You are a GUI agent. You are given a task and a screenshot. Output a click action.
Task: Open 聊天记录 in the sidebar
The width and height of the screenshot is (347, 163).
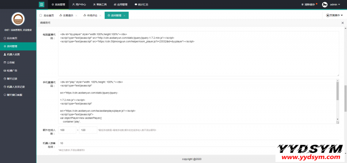[12, 79]
